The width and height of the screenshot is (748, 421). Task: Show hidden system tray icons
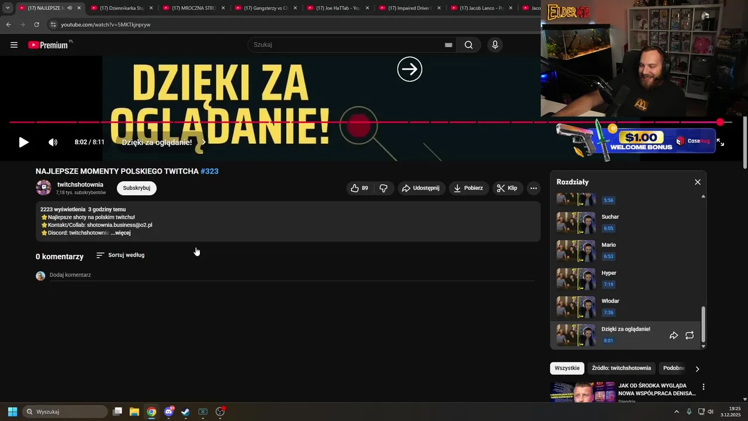tap(677, 412)
